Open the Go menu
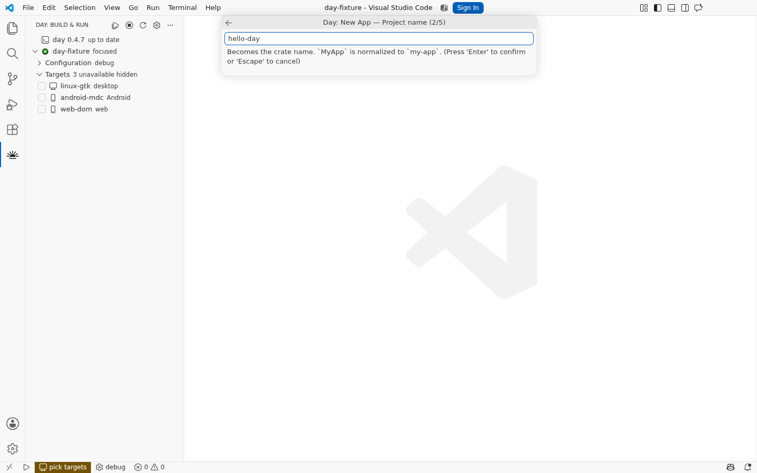Image resolution: width=757 pixels, height=473 pixels. point(134,8)
